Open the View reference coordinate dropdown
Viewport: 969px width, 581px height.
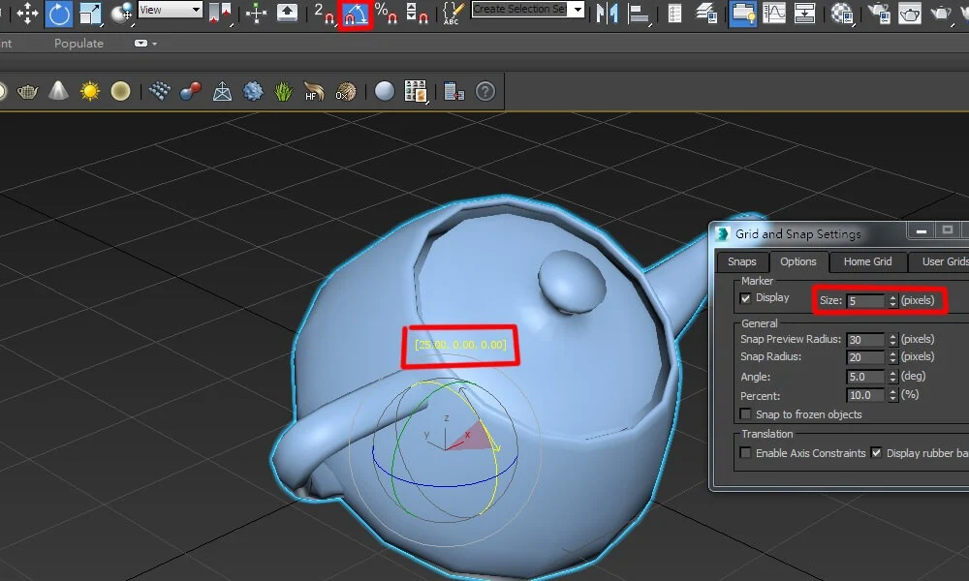[x=171, y=10]
